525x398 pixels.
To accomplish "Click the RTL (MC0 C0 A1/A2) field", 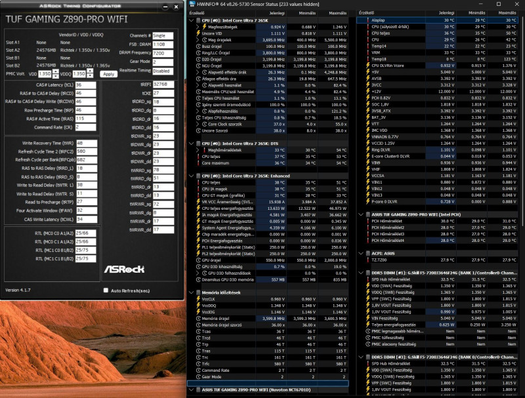I will pyautogui.click(x=86, y=233).
